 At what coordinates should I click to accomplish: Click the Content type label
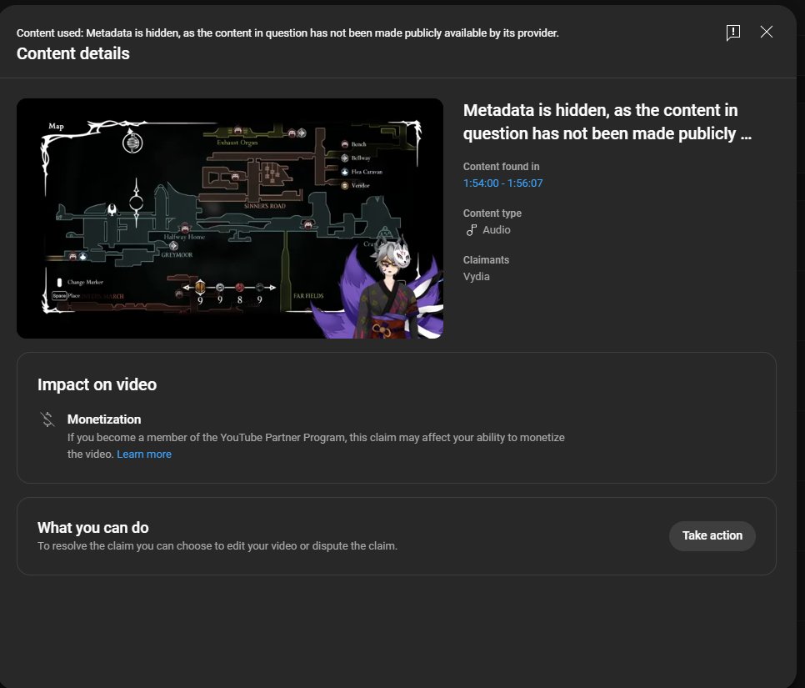[492, 213]
